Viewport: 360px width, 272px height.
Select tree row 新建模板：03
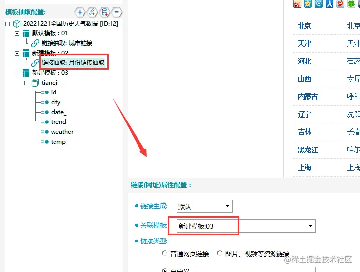(x=50, y=73)
